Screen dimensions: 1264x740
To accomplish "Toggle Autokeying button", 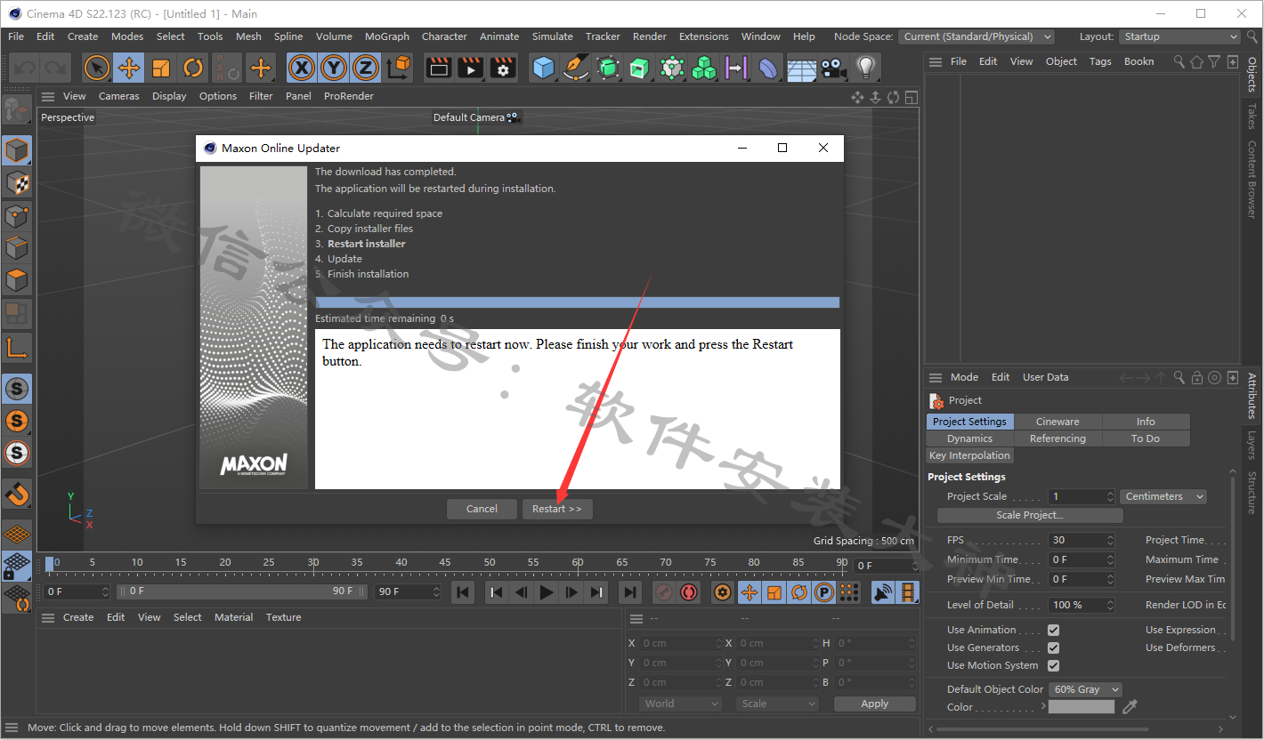I will [689, 592].
